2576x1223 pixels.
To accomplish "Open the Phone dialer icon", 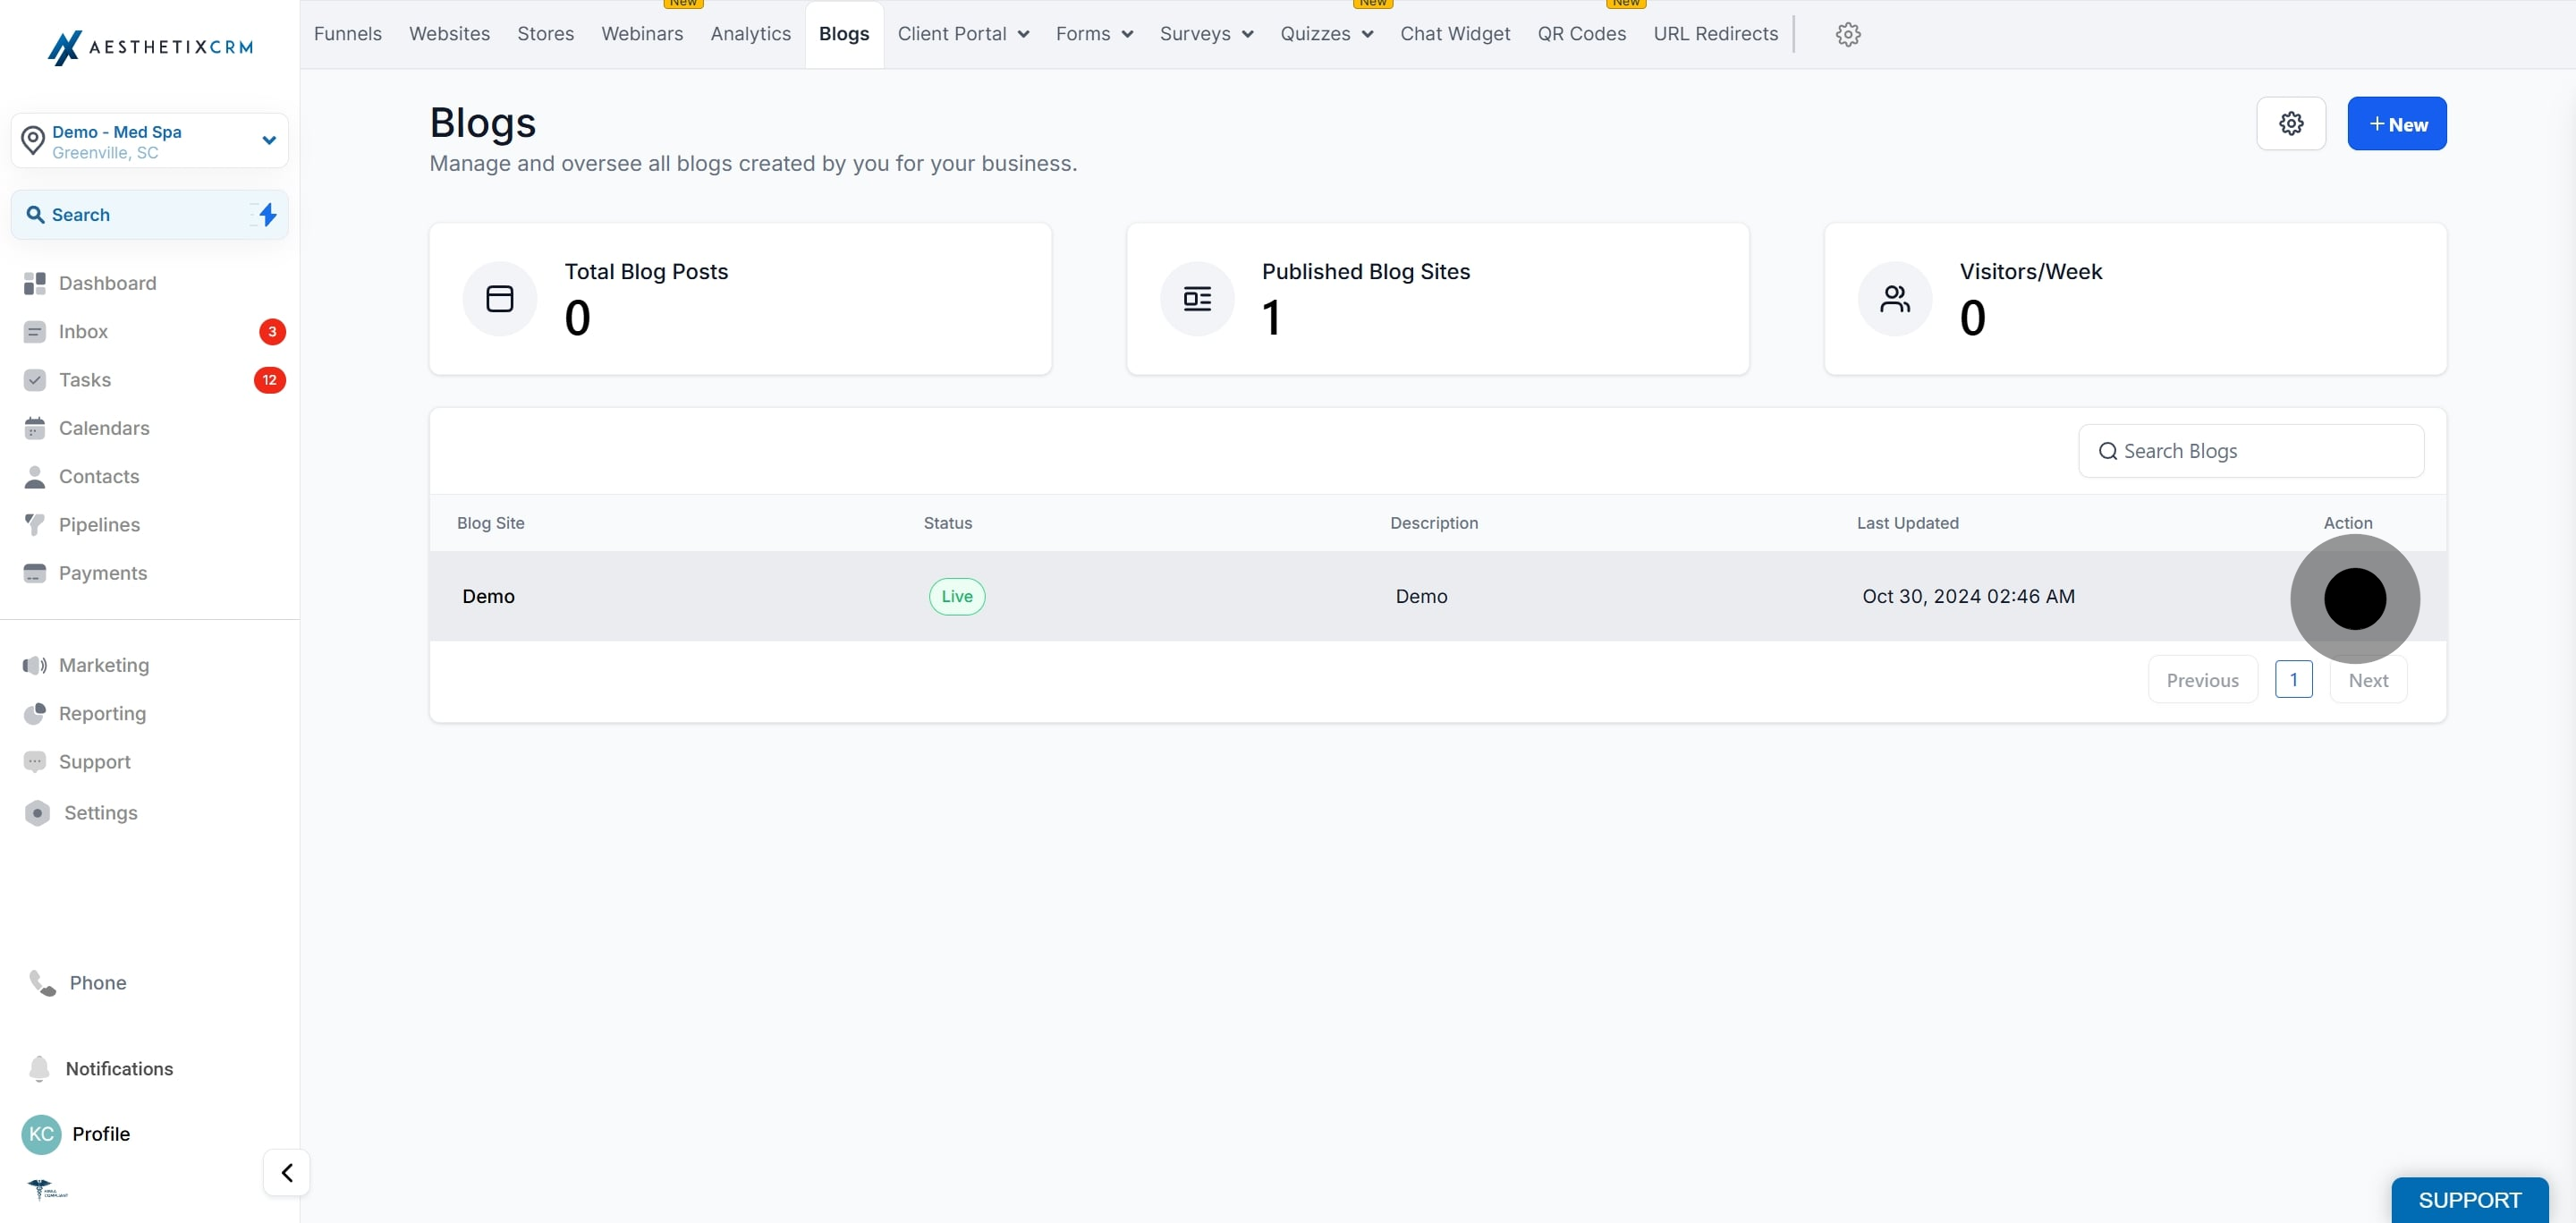I will (x=42, y=983).
